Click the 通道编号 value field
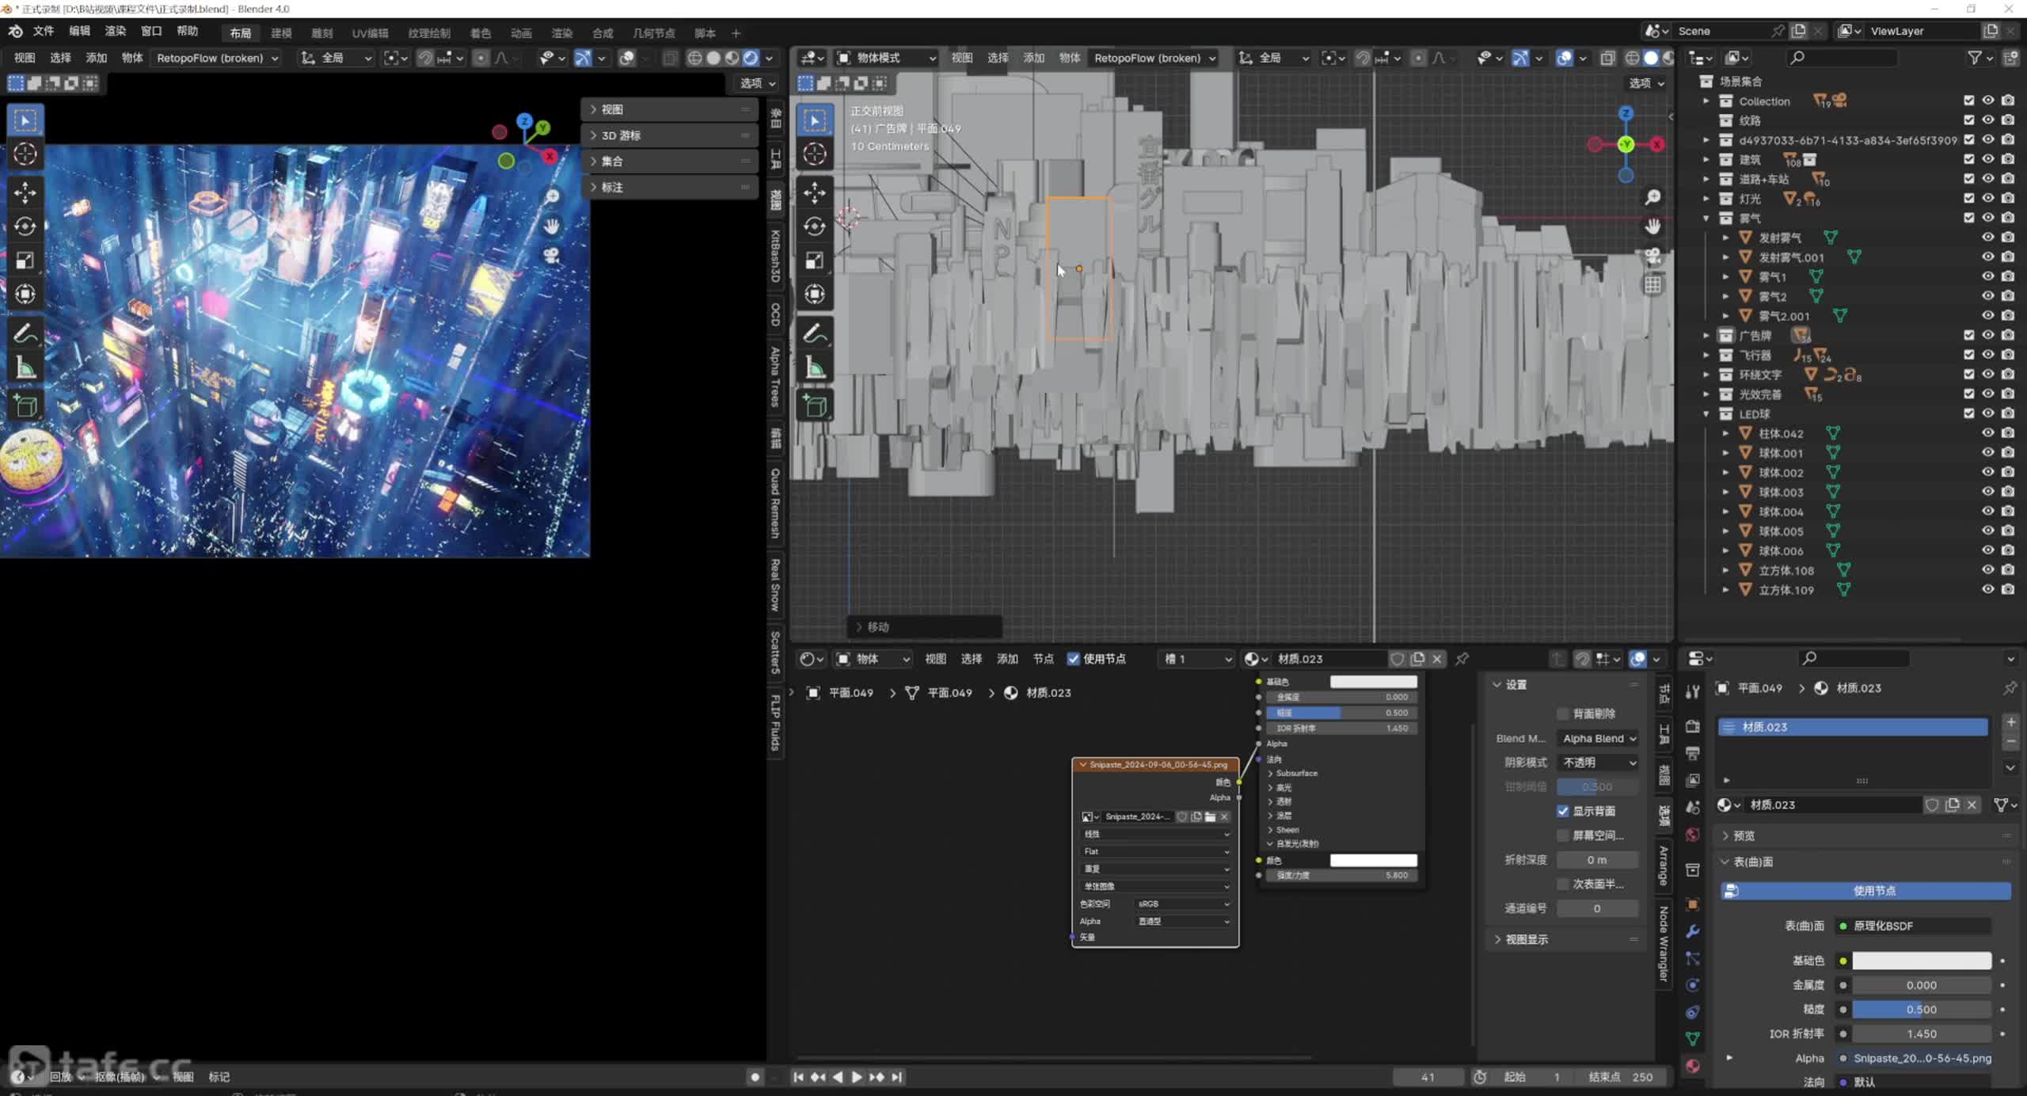 [1596, 908]
